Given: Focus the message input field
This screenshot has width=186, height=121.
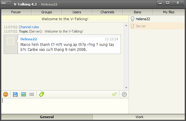Looking at the screenshot, I should [x=65, y=106].
